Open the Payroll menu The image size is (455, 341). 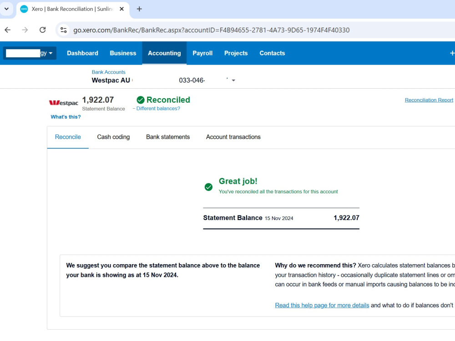click(x=202, y=53)
